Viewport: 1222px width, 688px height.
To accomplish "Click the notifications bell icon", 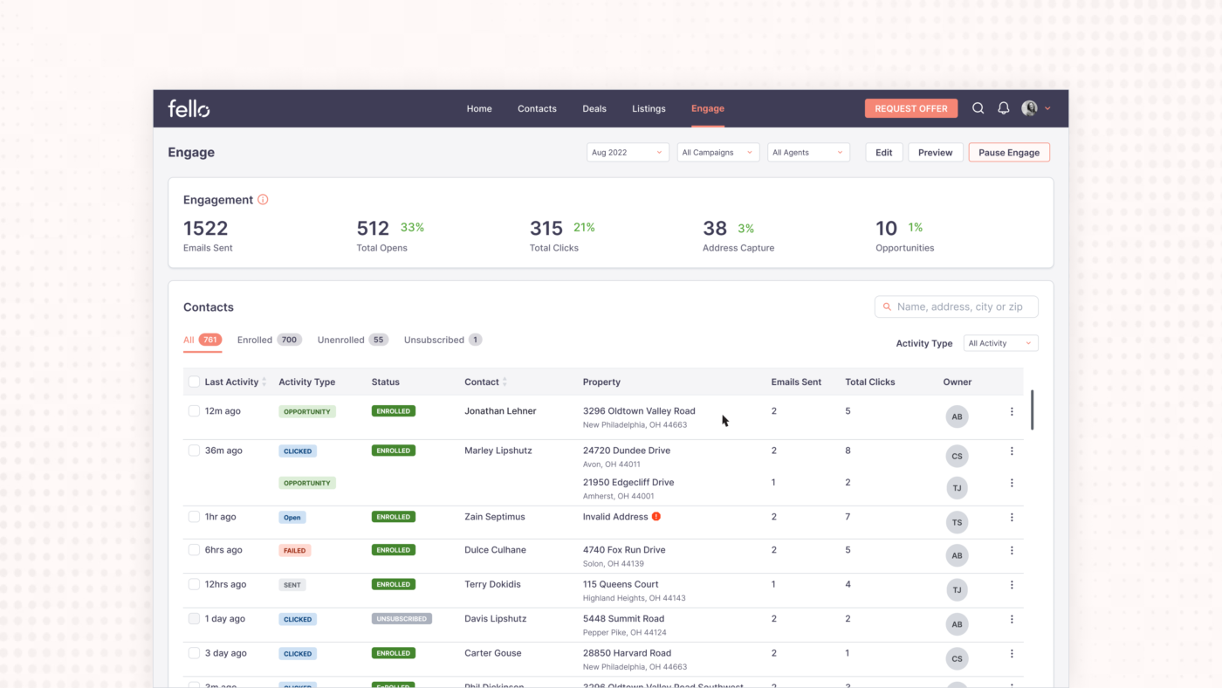I will click(1002, 107).
